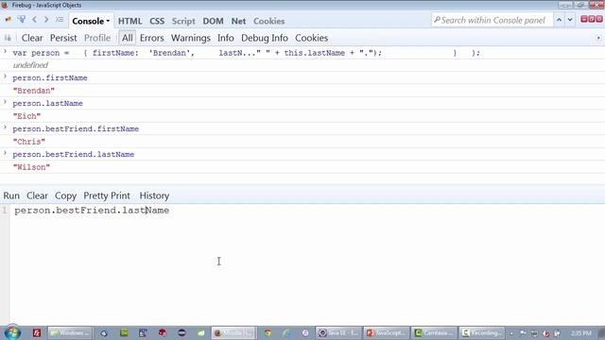Image resolution: width=605 pixels, height=340 pixels.
Task: Switch to JavaScript PowerPoint taskbar button
Action: pos(387,332)
